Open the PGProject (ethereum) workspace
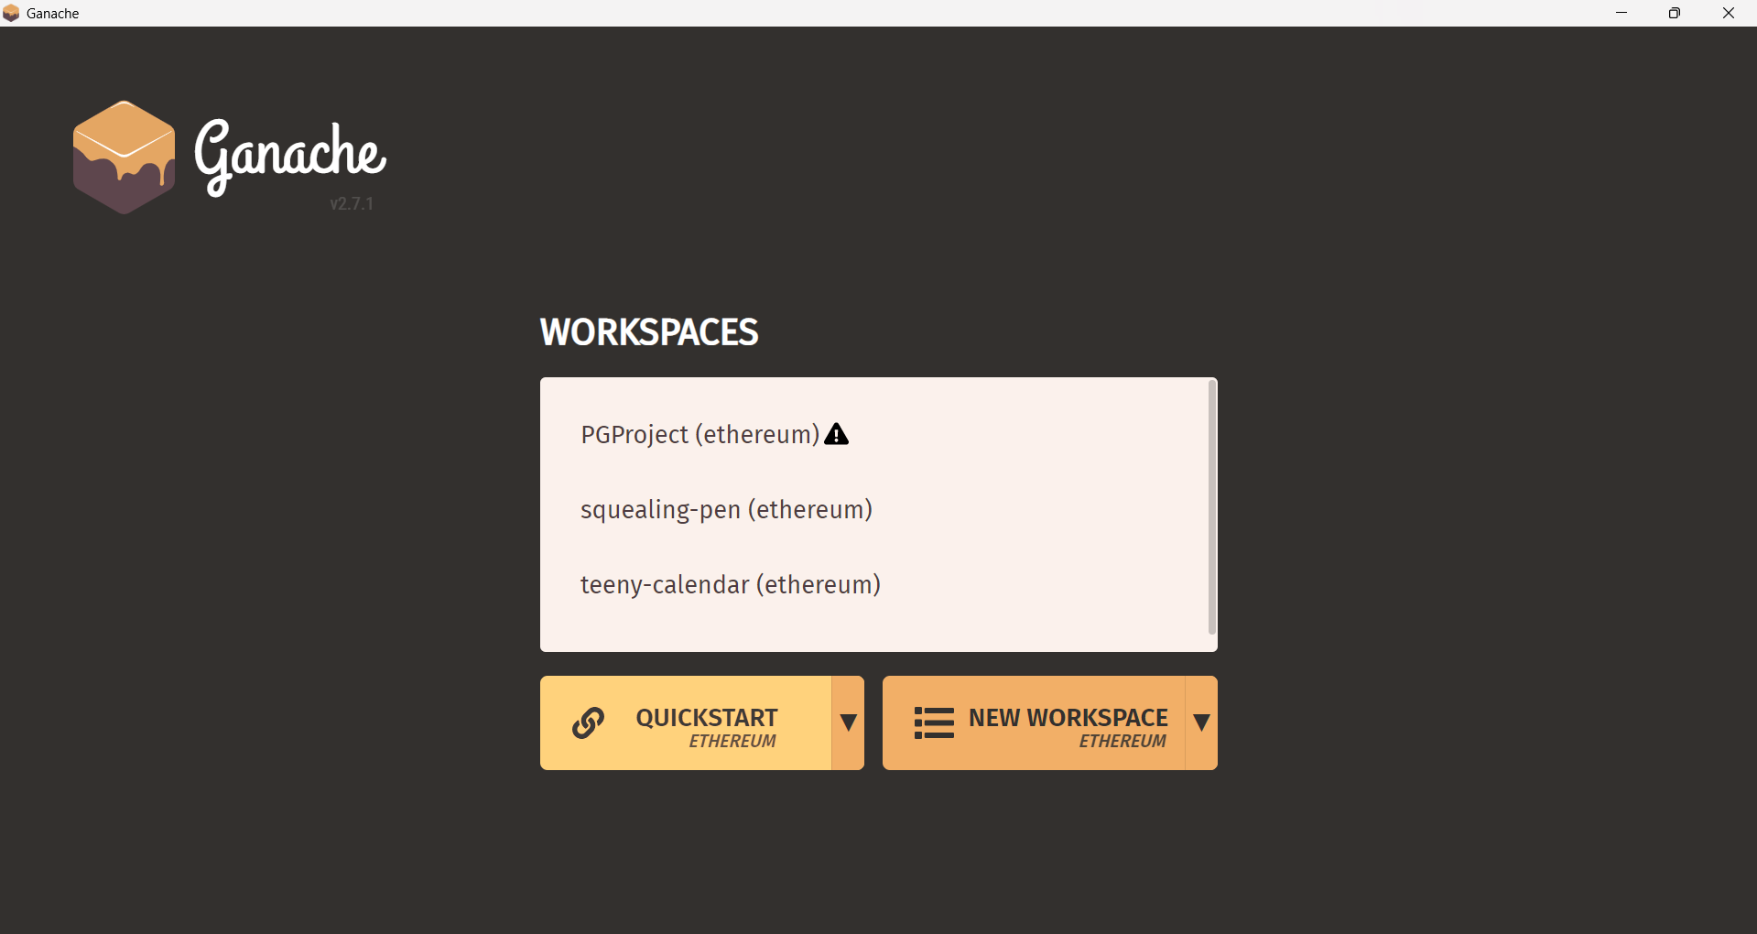This screenshot has height=934, width=1757. (700, 434)
